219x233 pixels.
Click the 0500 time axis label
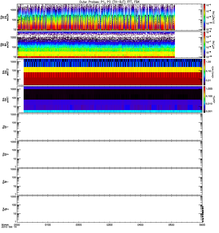tap(171, 225)
